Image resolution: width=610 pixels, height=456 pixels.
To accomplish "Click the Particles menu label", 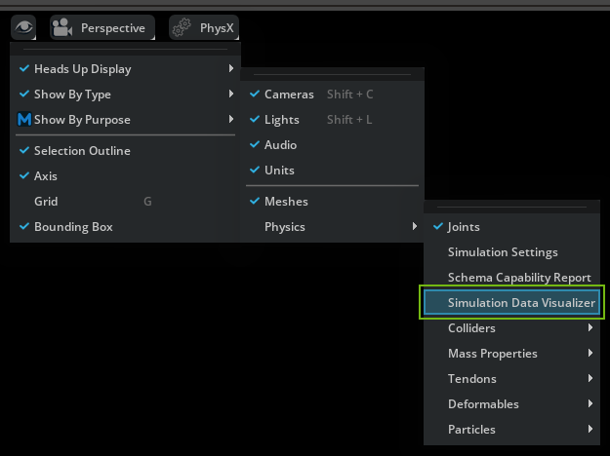I will (471, 429).
